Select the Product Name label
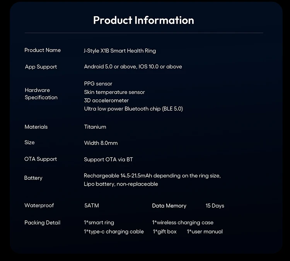 click(x=43, y=50)
